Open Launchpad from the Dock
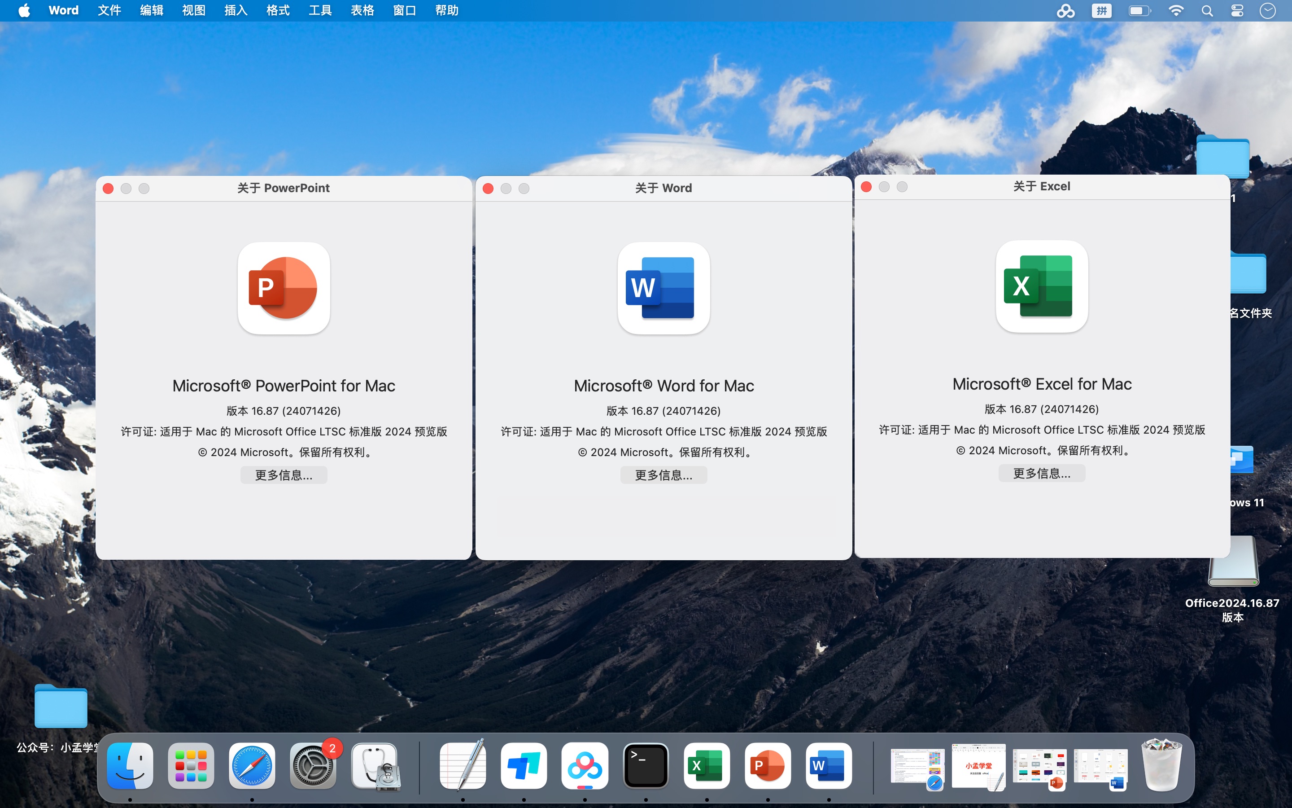 coord(190,765)
